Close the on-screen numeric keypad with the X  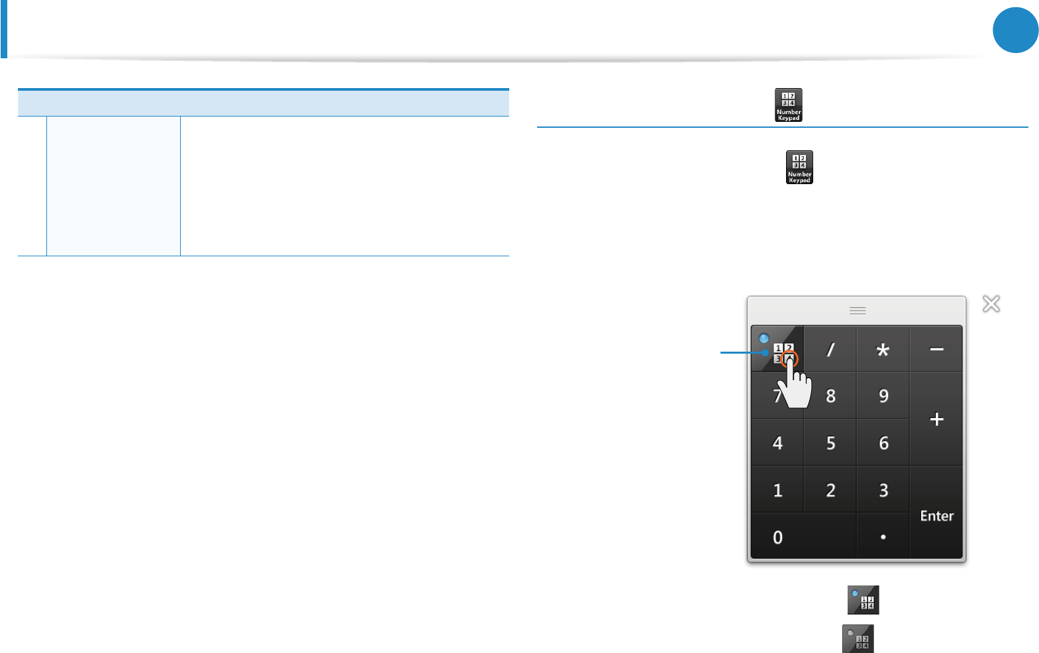click(991, 304)
